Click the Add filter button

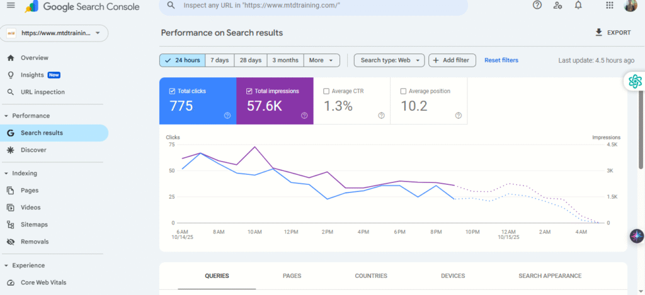click(x=452, y=60)
